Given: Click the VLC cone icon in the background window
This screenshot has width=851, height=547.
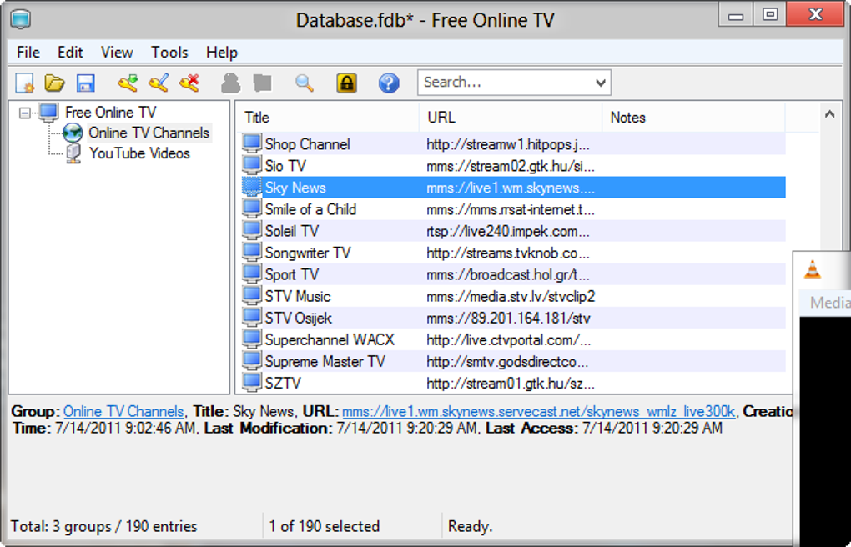Looking at the screenshot, I should pos(813,269).
